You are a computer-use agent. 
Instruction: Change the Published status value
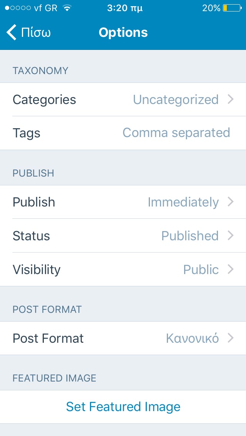[x=190, y=236]
